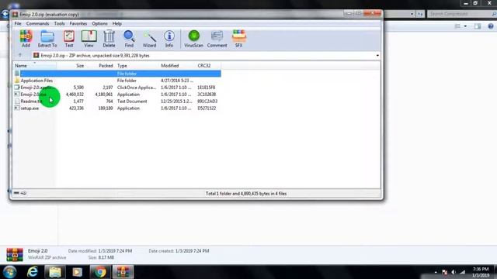This screenshot has width=497, height=279.
Task: Run the Test archive tool
Action: tap(69, 39)
